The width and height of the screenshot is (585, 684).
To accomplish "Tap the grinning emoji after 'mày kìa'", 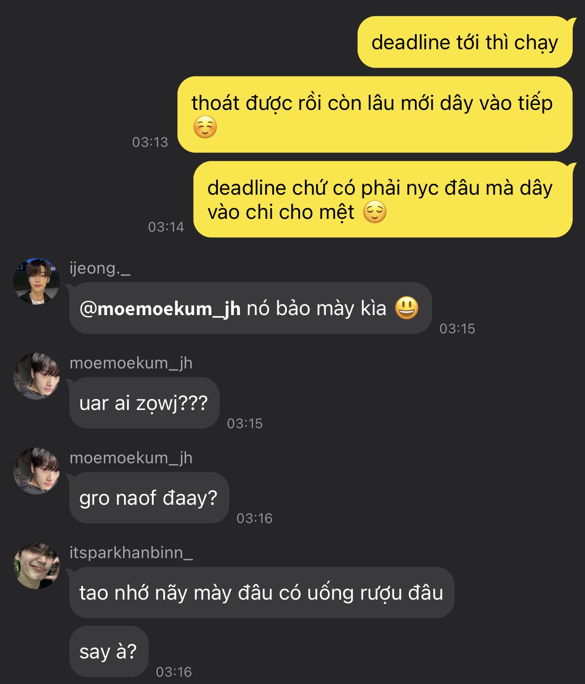I will click(x=406, y=308).
